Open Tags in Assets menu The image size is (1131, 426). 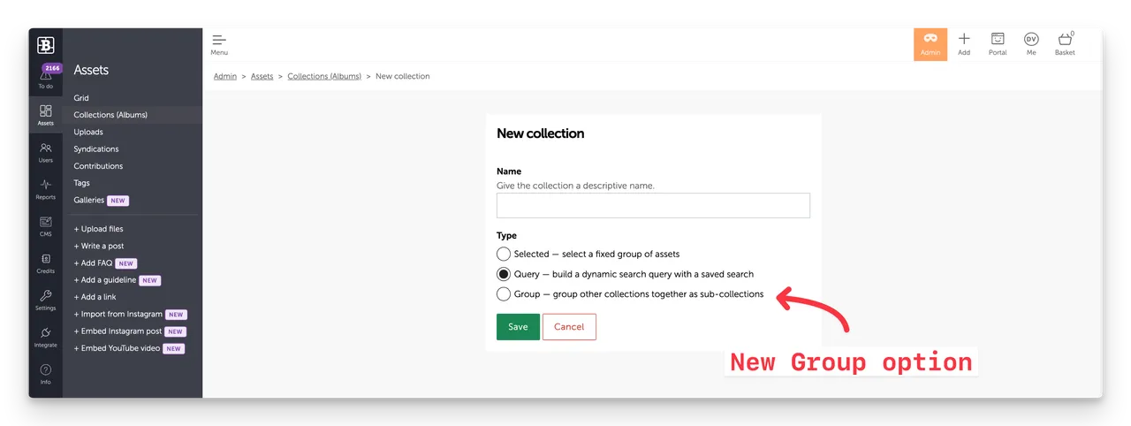82,183
